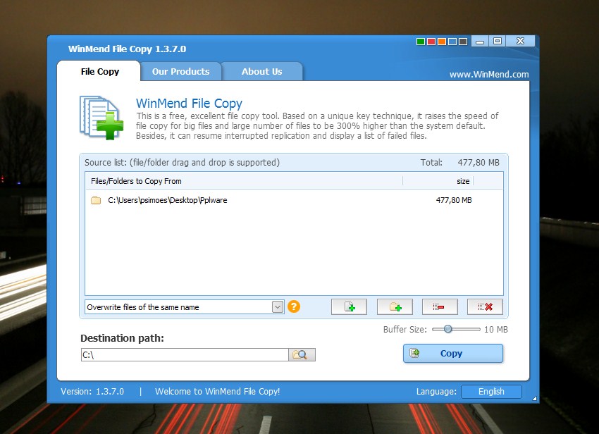This screenshot has width=599, height=434.
Task: Select the C:\Users\psimoes\Desktop\Pplware row
Action: pos(294,200)
